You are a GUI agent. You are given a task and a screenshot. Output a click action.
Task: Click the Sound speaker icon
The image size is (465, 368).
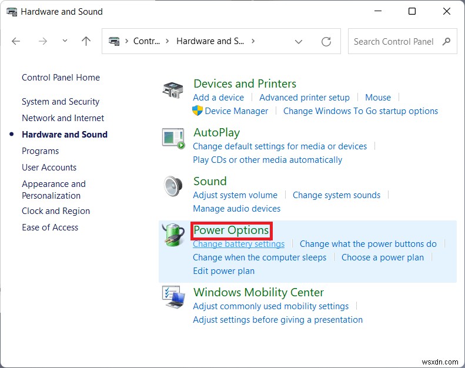(x=173, y=187)
